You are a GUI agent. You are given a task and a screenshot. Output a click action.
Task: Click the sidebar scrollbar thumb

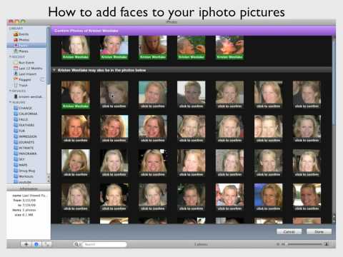[49, 55]
